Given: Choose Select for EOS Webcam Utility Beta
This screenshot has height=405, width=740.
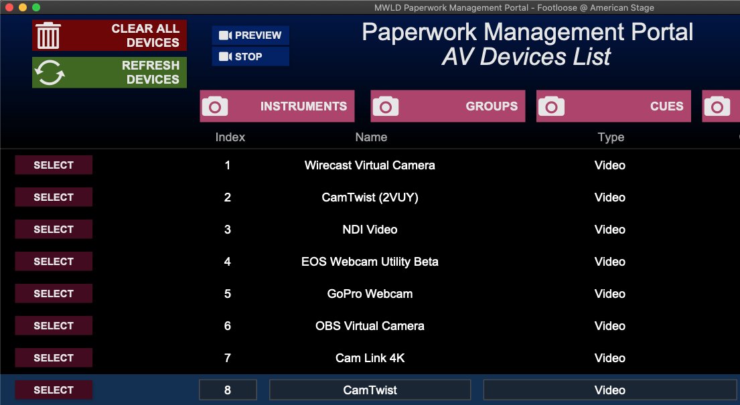Looking at the screenshot, I should [x=54, y=262].
